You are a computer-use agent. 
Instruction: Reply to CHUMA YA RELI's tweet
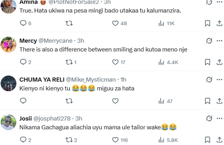23,101
